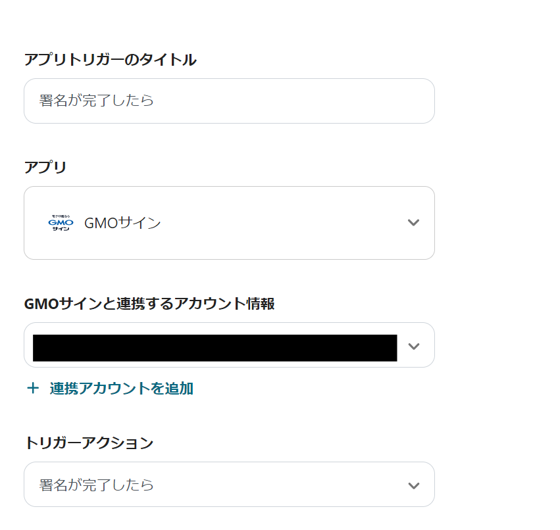Screen dimensions: 560x530
Task: Click empty space after the title field text
Action: coord(296,101)
